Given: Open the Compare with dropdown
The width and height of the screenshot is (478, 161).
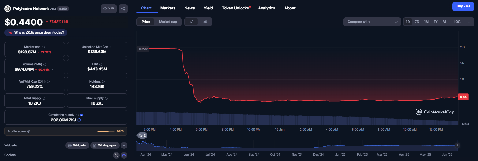Looking at the screenshot, I should pos(372,22).
